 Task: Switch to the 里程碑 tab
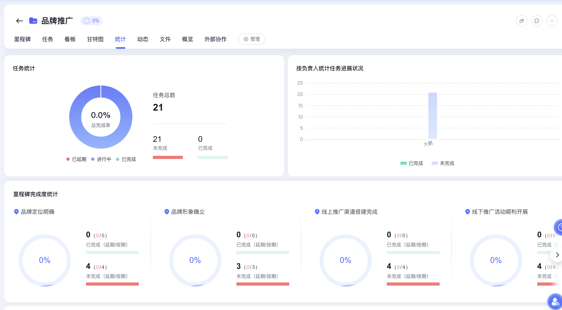(x=22, y=39)
